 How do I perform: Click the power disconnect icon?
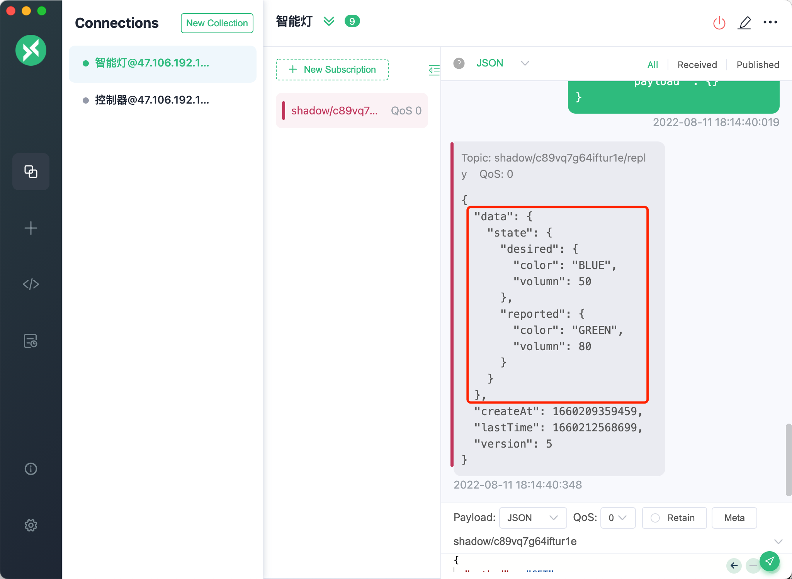click(719, 23)
